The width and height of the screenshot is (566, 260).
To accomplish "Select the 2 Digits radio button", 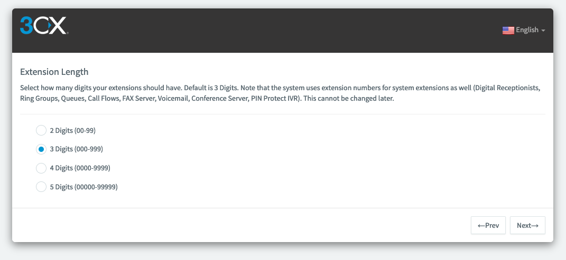I will [41, 130].
